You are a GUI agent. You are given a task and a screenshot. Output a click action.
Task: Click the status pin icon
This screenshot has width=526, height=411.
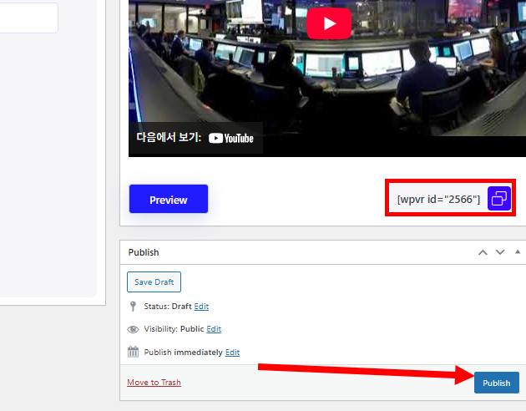pos(133,306)
